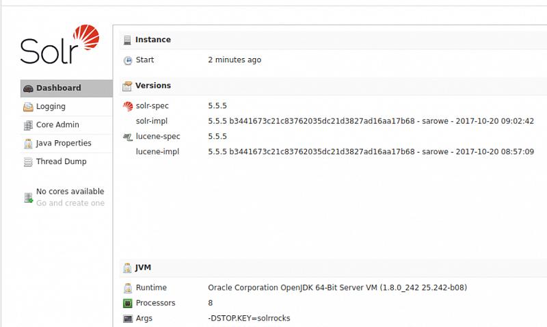Click the Start clock icon
Screen dimensions: 547x327
128,60
